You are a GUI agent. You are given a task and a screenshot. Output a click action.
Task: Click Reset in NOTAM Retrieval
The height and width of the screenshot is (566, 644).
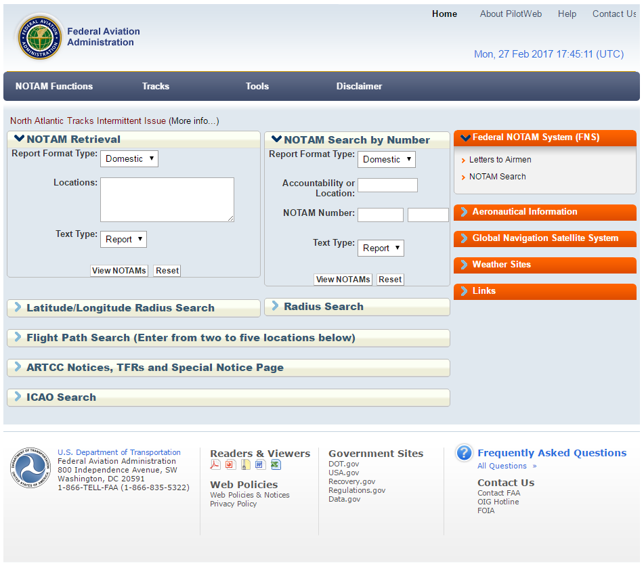[167, 271]
